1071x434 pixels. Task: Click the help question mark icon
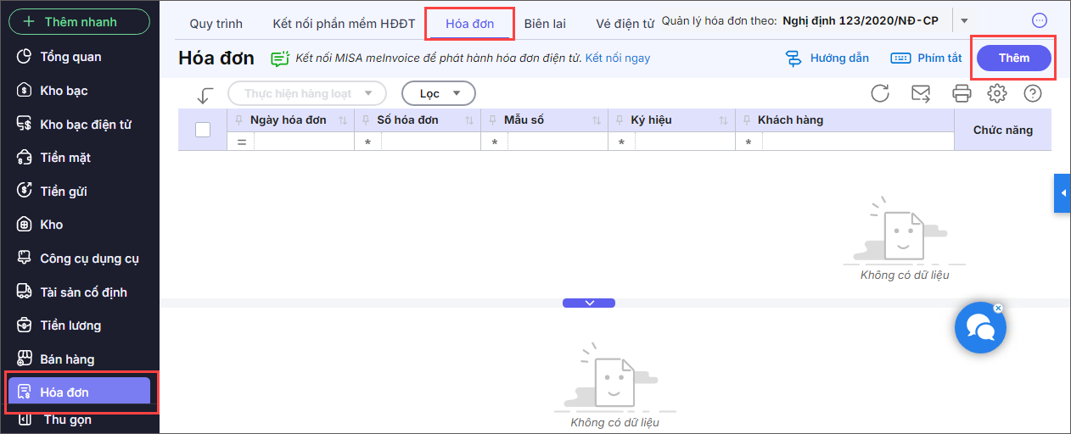pyautogui.click(x=1033, y=93)
